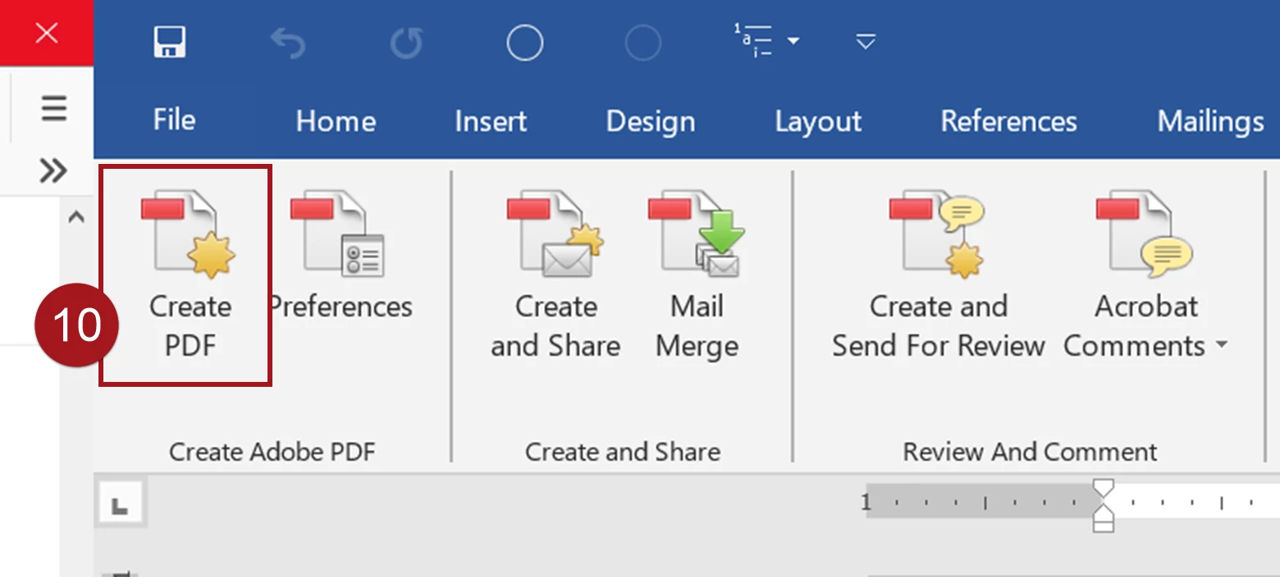The image size is (1280, 577).
Task: Click the Redo/Repeat circular arrow icon
Action: point(406,43)
